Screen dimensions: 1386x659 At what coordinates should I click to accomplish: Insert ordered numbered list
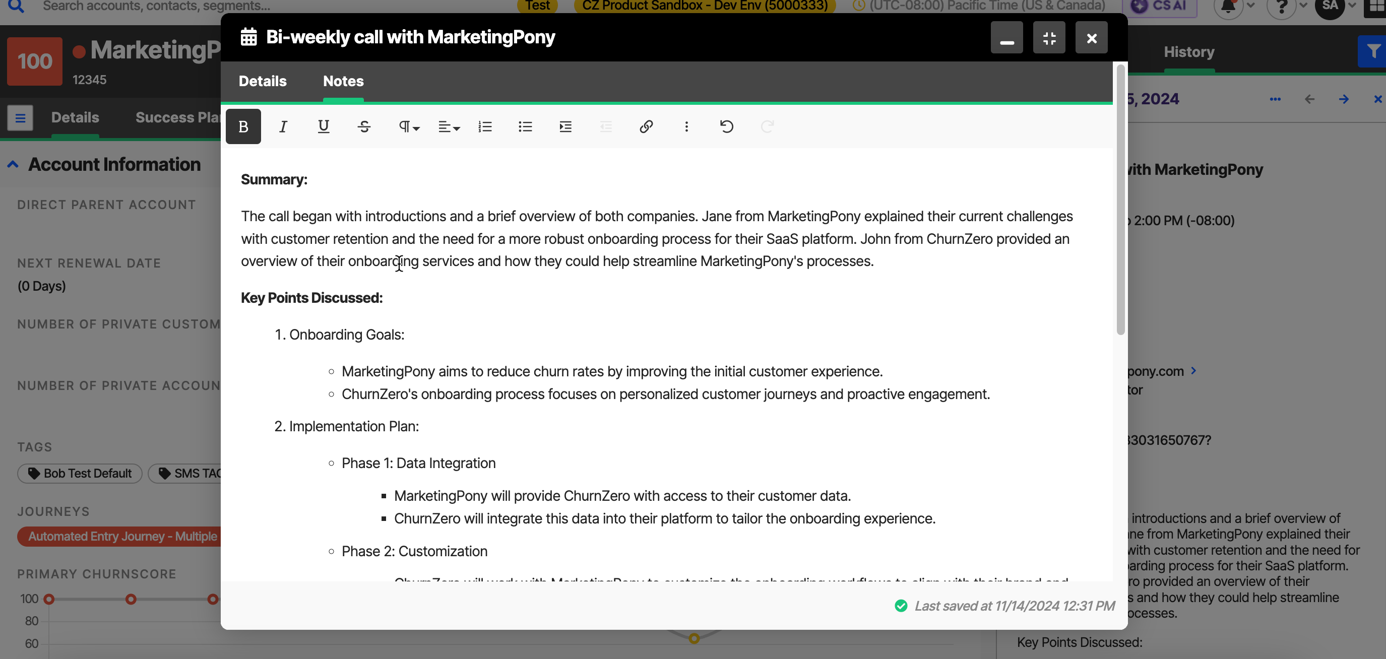(x=485, y=126)
